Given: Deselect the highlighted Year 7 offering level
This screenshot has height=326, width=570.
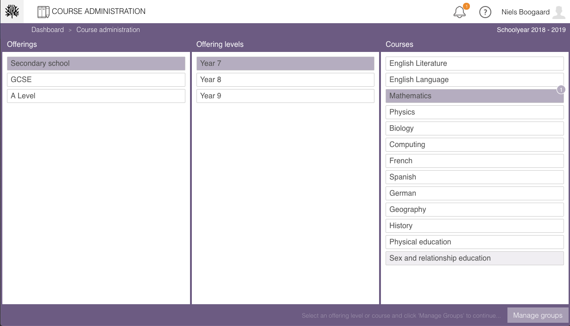Looking at the screenshot, I should (285, 63).
